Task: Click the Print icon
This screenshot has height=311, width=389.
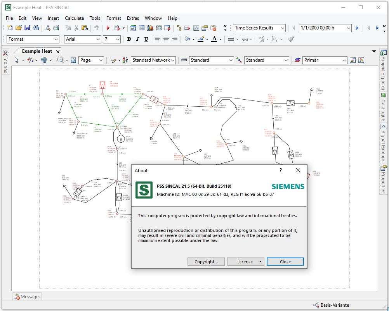Action: (x=56, y=28)
